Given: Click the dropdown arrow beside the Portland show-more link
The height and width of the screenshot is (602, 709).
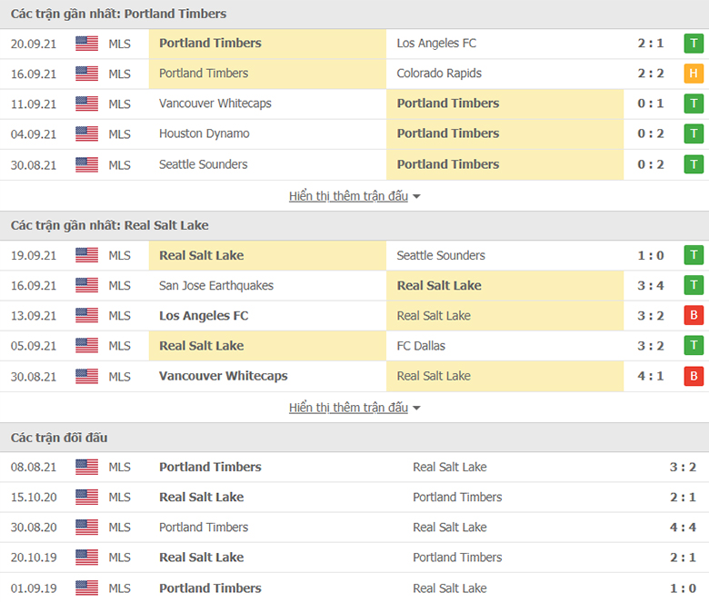Looking at the screenshot, I should click(416, 197).
